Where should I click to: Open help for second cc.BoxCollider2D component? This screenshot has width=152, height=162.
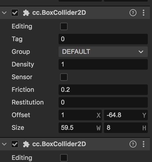(x=133, y=144)
